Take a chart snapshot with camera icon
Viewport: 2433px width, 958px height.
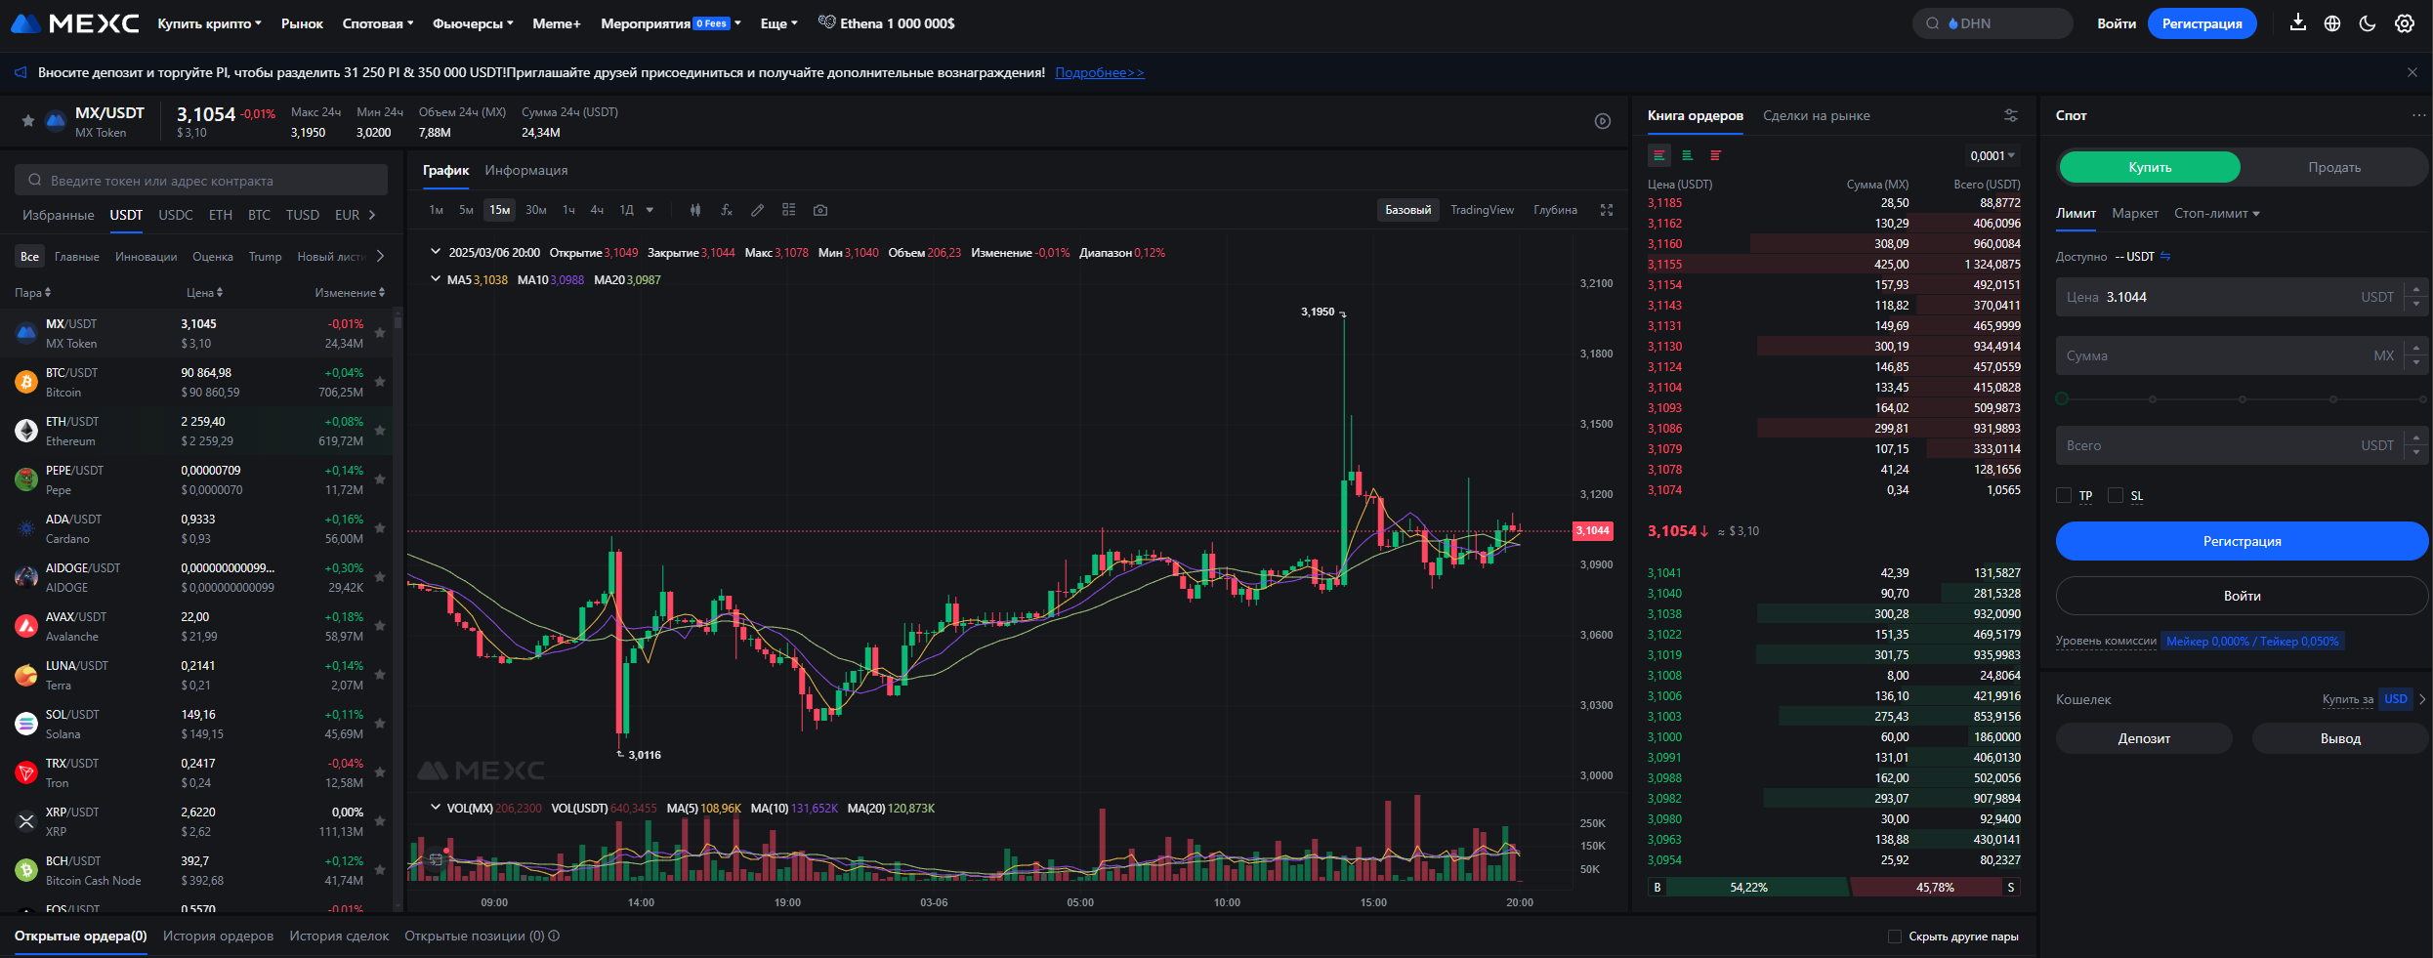click(x=820, y=210)
